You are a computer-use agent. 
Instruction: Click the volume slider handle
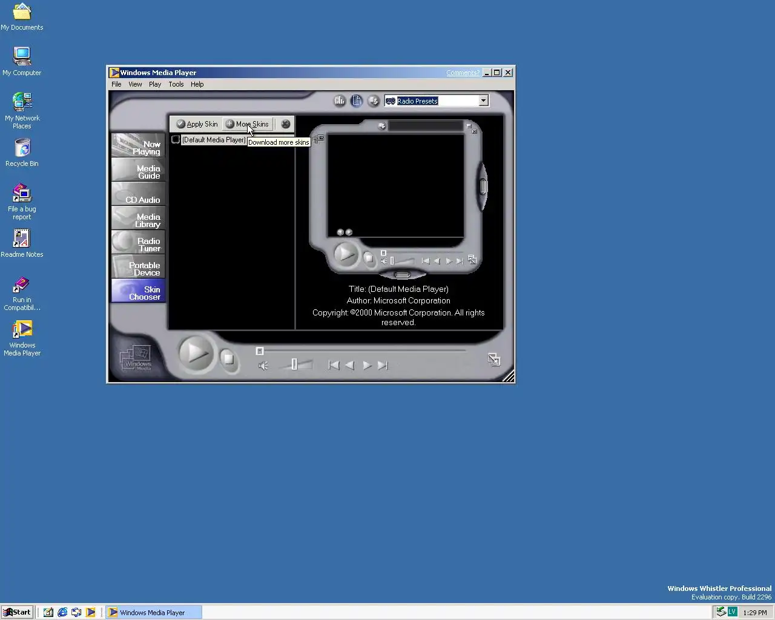tap(294, 364)
